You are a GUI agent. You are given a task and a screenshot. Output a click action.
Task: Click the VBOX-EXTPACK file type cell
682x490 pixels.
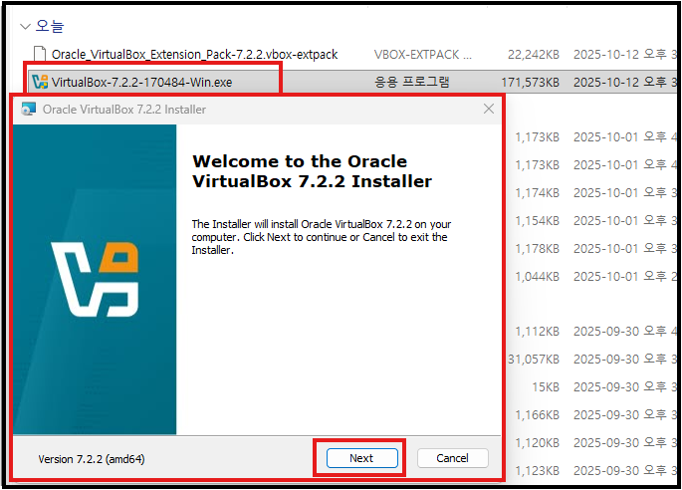point(423,55)
